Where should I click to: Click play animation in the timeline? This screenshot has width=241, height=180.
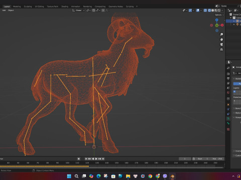96,158
